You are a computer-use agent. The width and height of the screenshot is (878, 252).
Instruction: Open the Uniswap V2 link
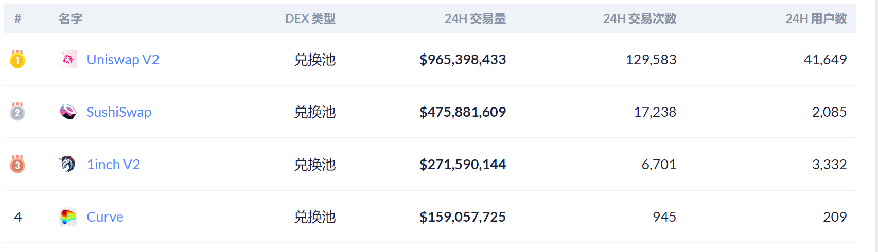click(123, 60)
